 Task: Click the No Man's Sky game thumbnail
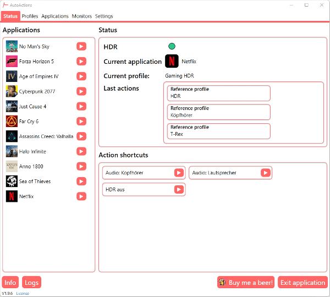click(12, 47)
